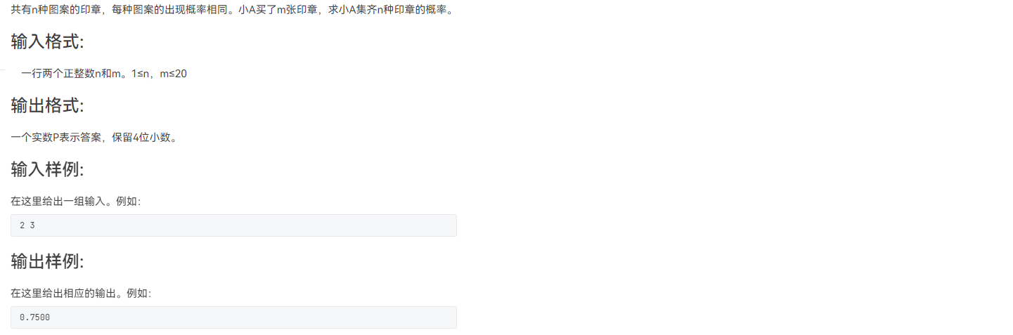Click the 输入格式 heading
The width and height of the screenshot is (1013, 335).
tap(47, 42)
